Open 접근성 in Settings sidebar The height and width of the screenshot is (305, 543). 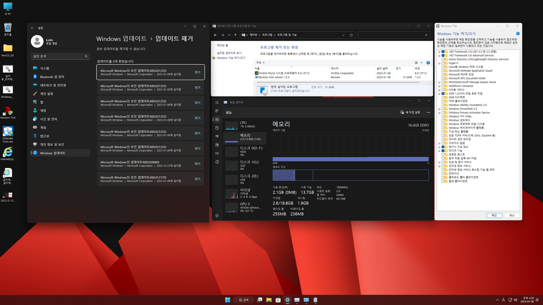point(60,136)
